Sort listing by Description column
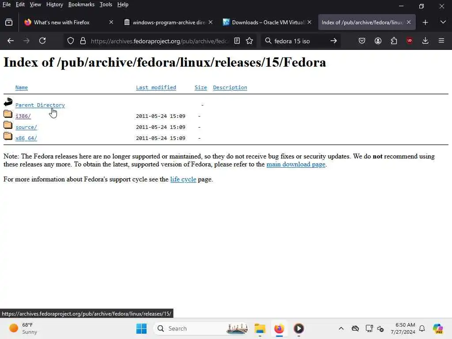This screenshot has height=339, width=452. (230, 87)
